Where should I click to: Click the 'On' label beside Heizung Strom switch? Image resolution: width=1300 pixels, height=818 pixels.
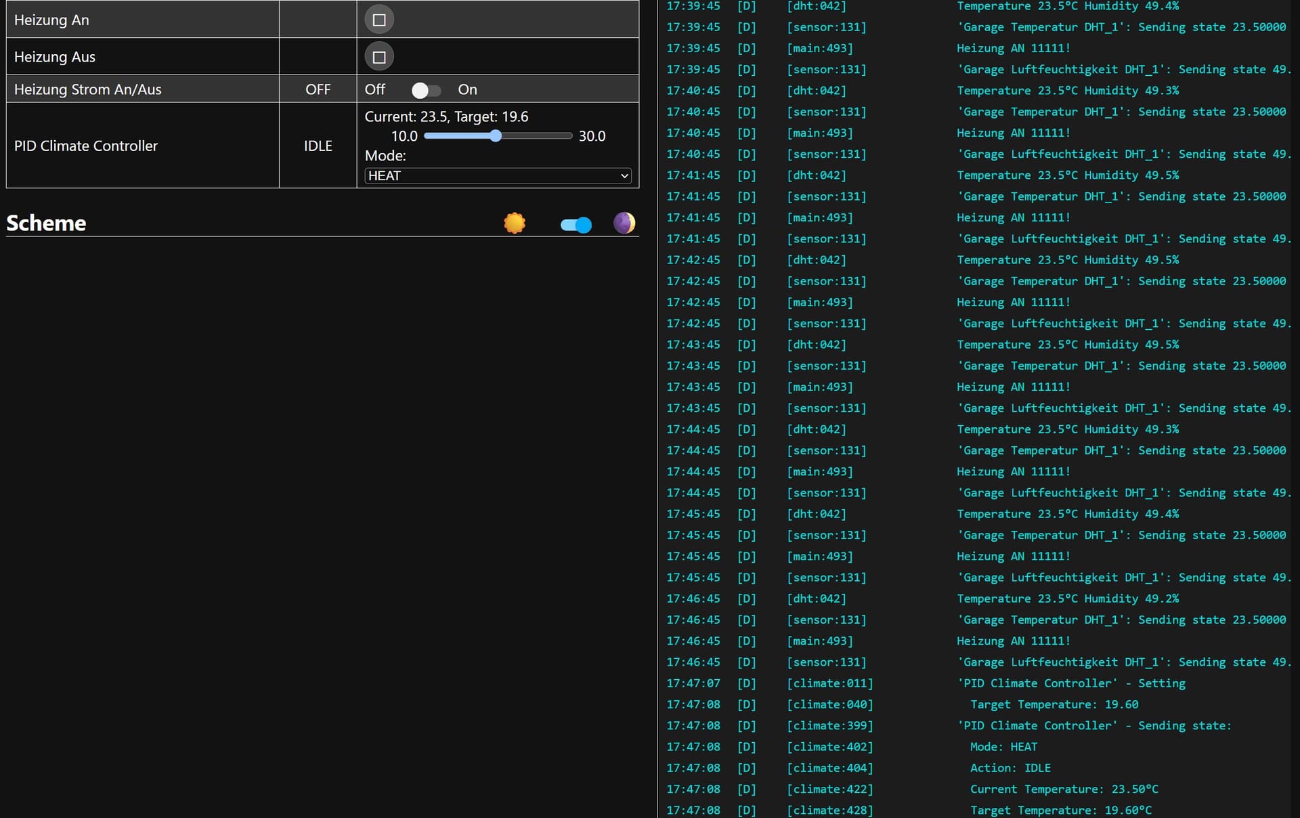point(467,89)
